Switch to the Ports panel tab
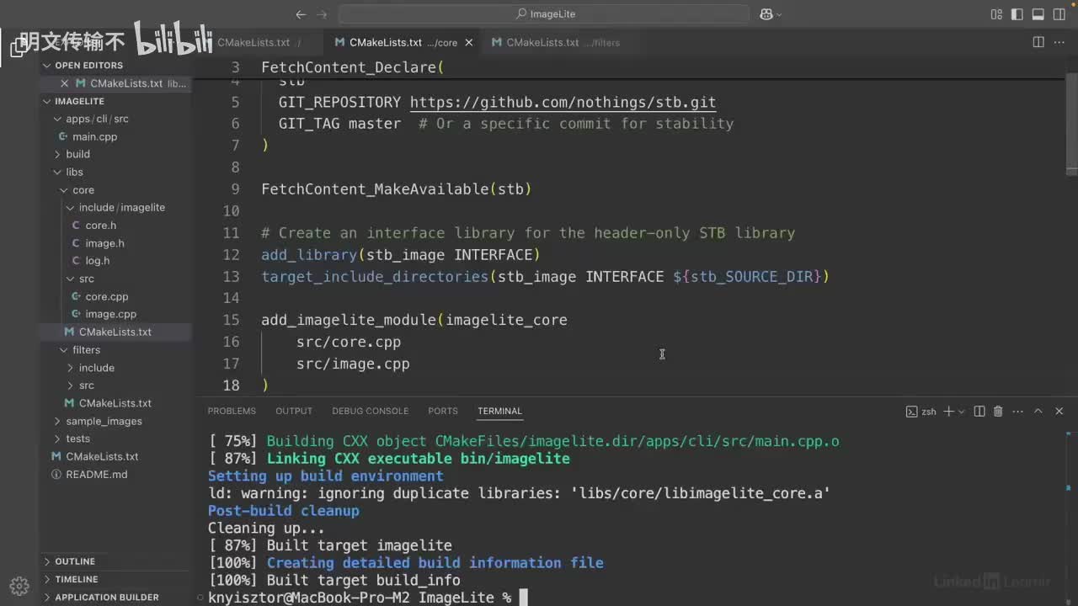 (443, 412)
